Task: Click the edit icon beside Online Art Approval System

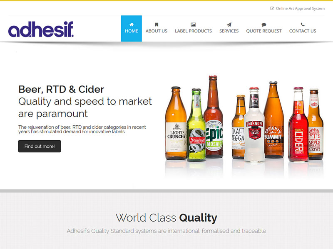Action: pos(272,8)
